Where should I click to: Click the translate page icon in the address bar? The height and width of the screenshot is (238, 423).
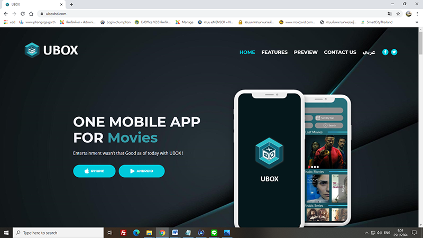[x=390, y=14]
